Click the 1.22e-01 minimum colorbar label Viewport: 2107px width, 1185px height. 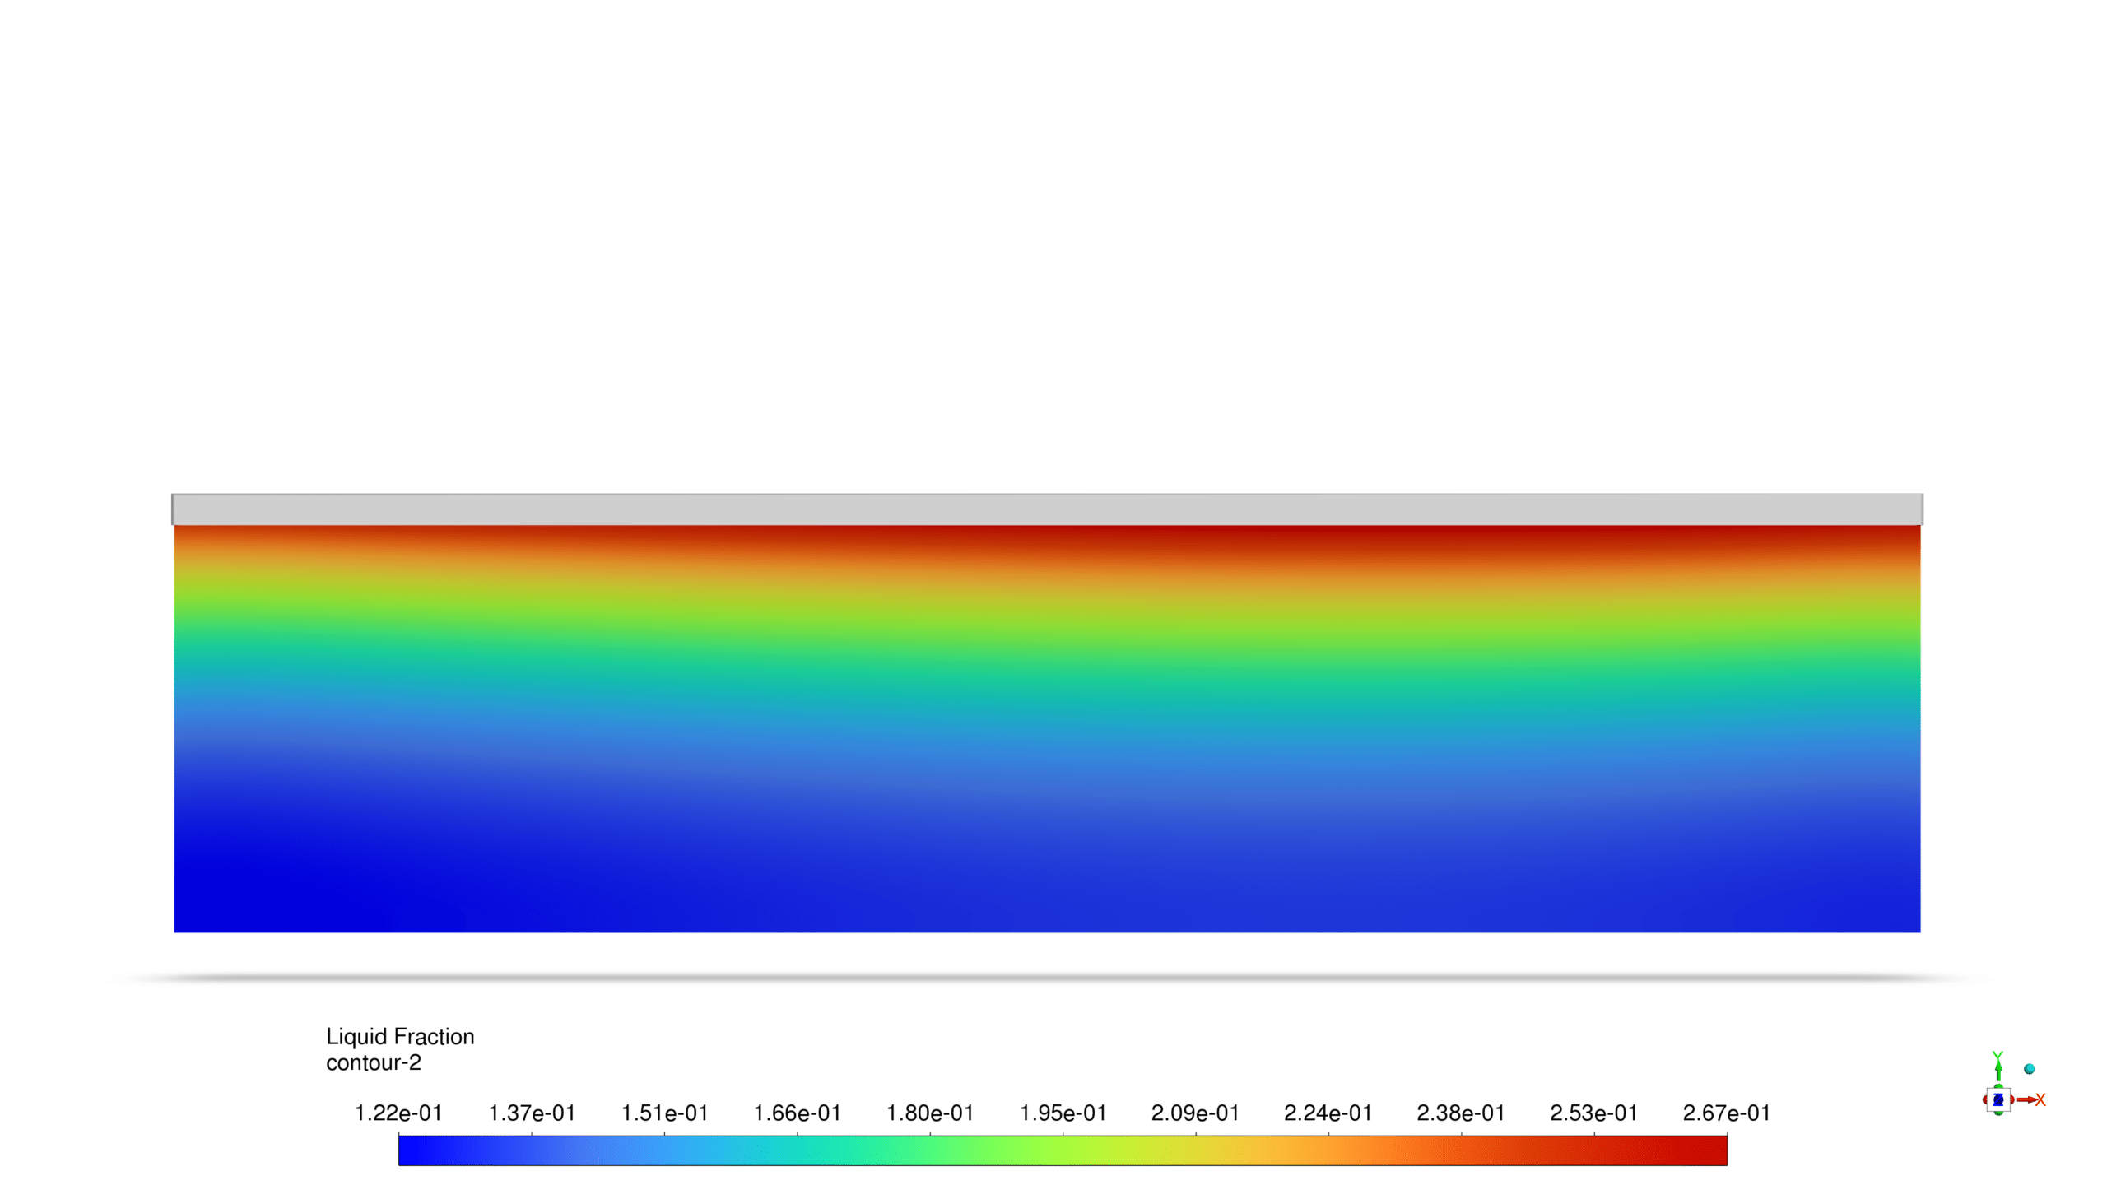398,1113
